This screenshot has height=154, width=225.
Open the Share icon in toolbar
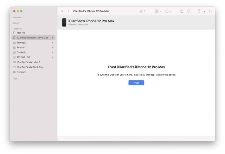click(182, 11)
